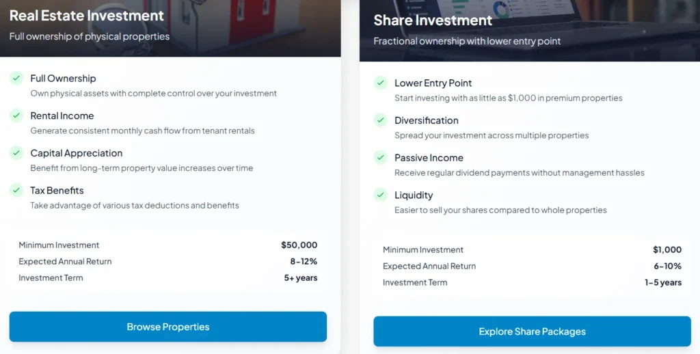Click the checkmark icon beside Diversification
This screenshot has width=700, height=354.
click(381, 120)
